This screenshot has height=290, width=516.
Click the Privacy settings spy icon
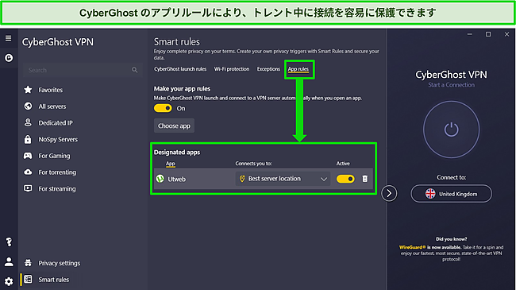tap(28, 263)
